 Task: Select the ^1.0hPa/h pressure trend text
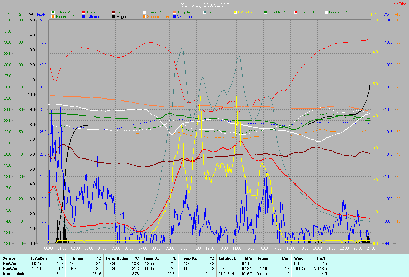tap(227, 274)
